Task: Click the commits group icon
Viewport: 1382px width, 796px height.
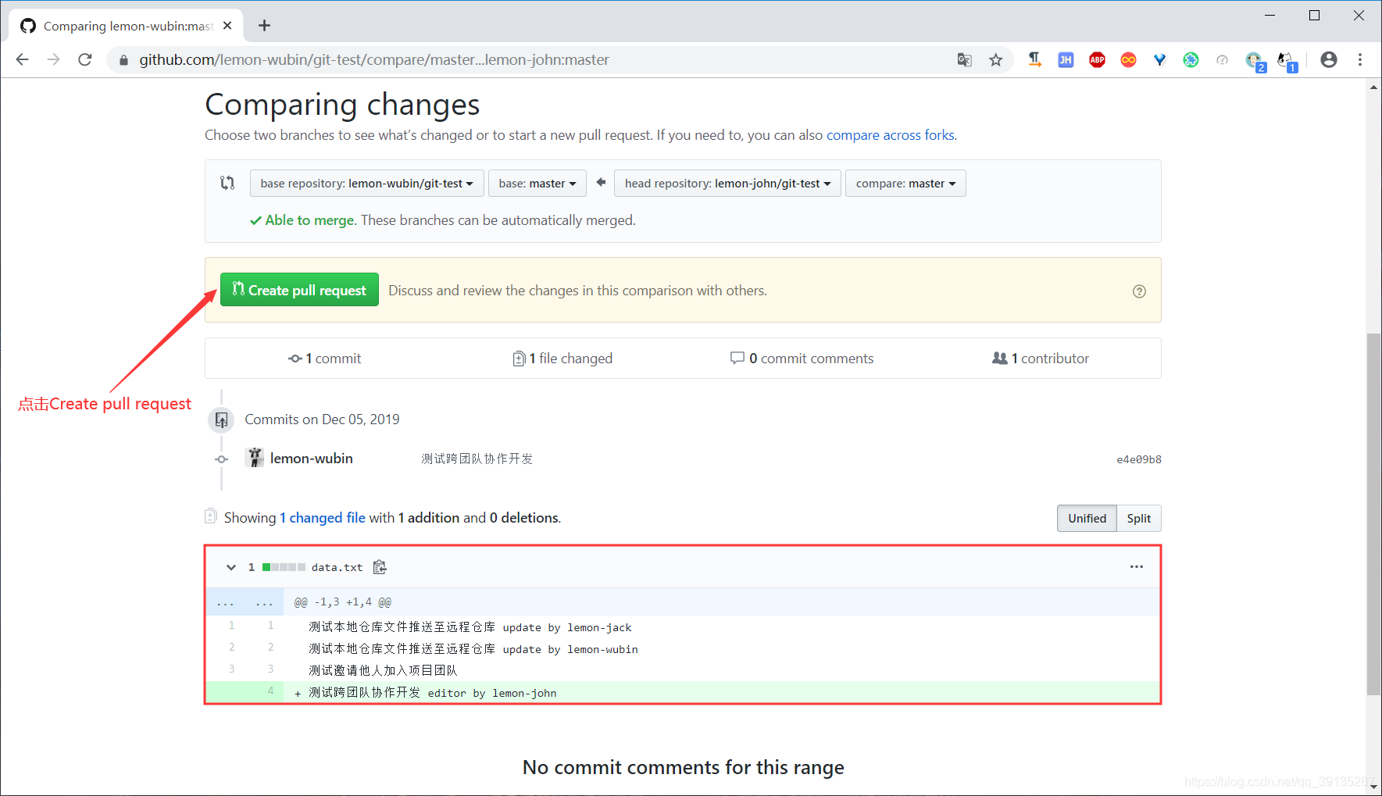Action: [222, 419]
